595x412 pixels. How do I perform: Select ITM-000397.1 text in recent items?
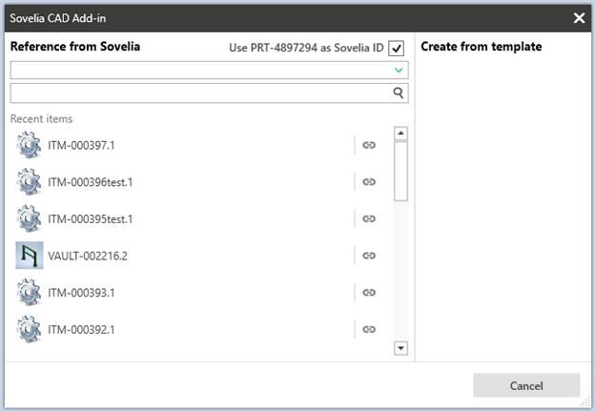point(81,145)
